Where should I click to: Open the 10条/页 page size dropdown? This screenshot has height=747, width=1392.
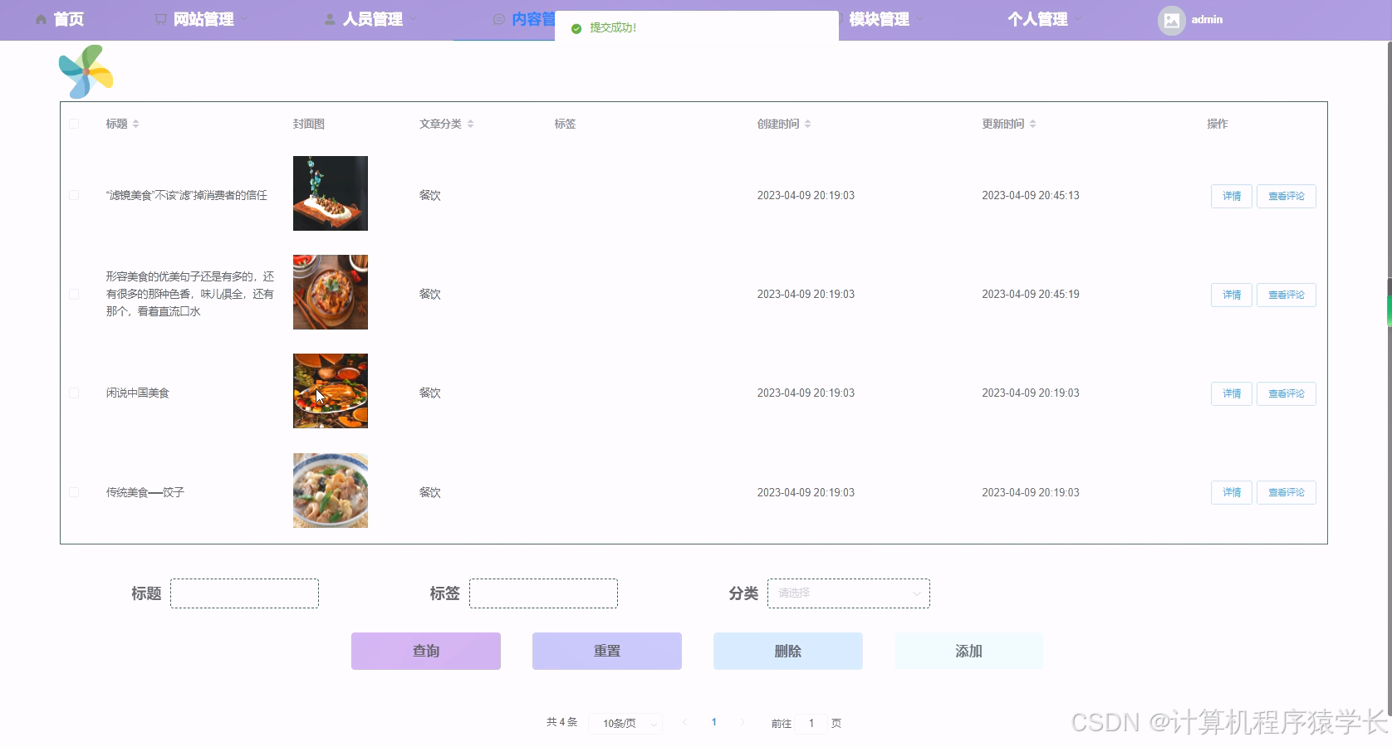coord(625,723)
